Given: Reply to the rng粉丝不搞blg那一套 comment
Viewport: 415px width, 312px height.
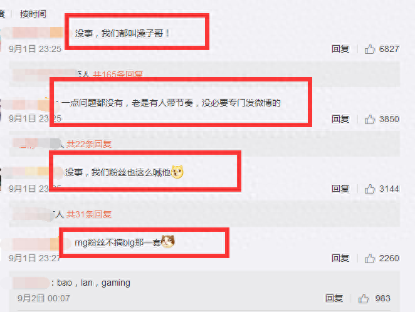Looking at the screenshot, I should pos(340,258).
